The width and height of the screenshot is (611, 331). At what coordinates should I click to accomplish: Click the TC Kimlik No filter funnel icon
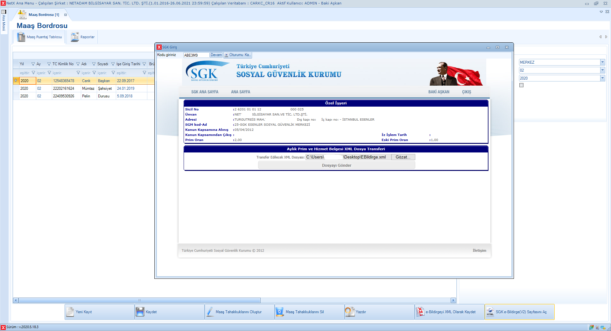[78, 64]
